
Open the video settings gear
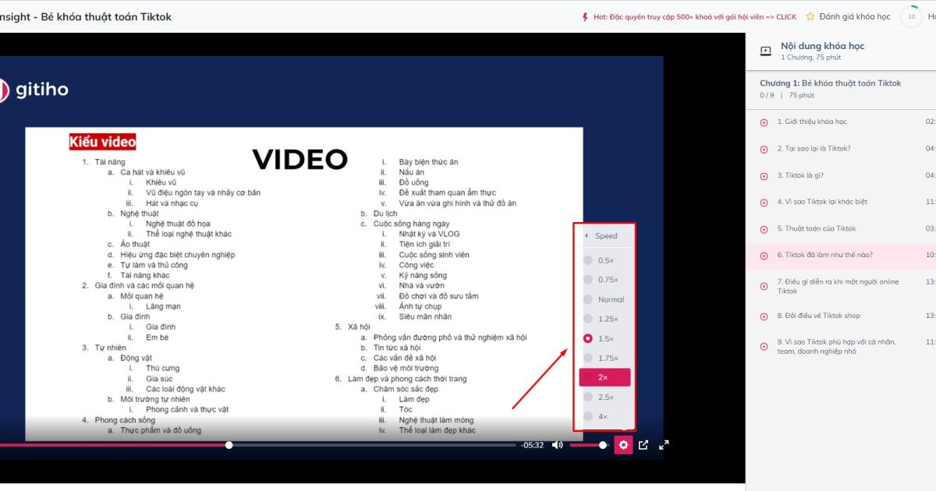(623, 445)
